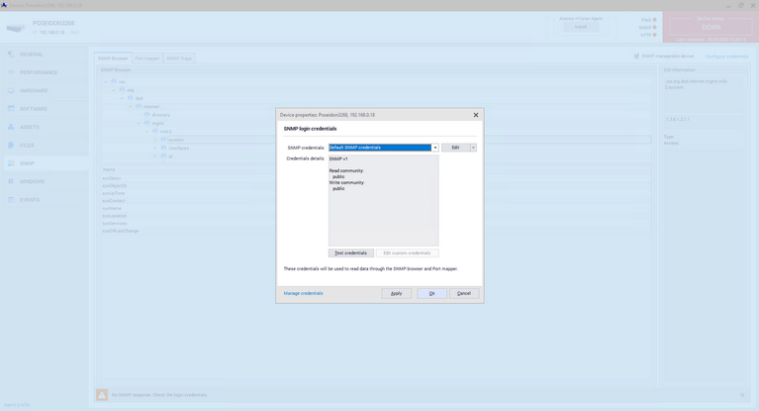Expand the Edit button dropdown arrow

[x=473, y=148]
